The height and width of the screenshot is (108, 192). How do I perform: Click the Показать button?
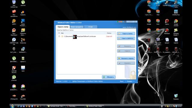126,46
